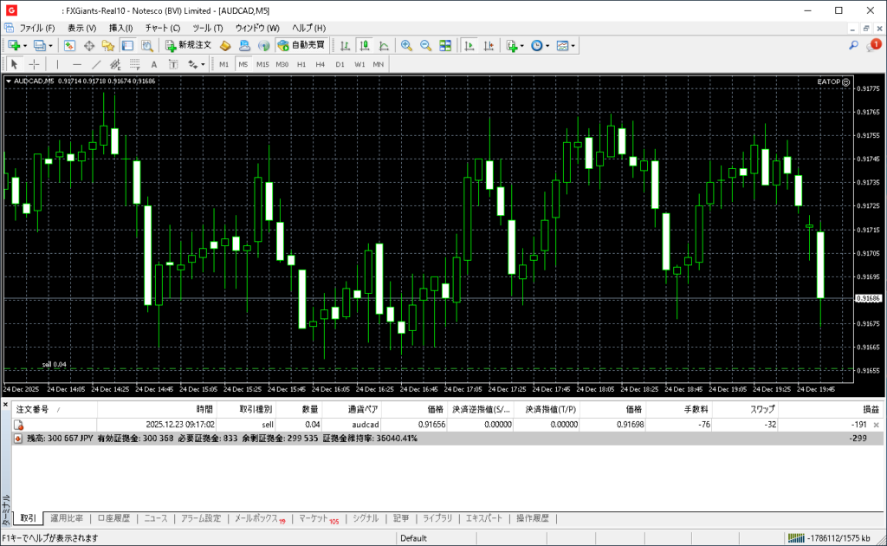The width and height of the screenshot is (887, 546).
Task: Open the periodicity clock dropdown
Action: pyautogui.click(x=539, y=45)
